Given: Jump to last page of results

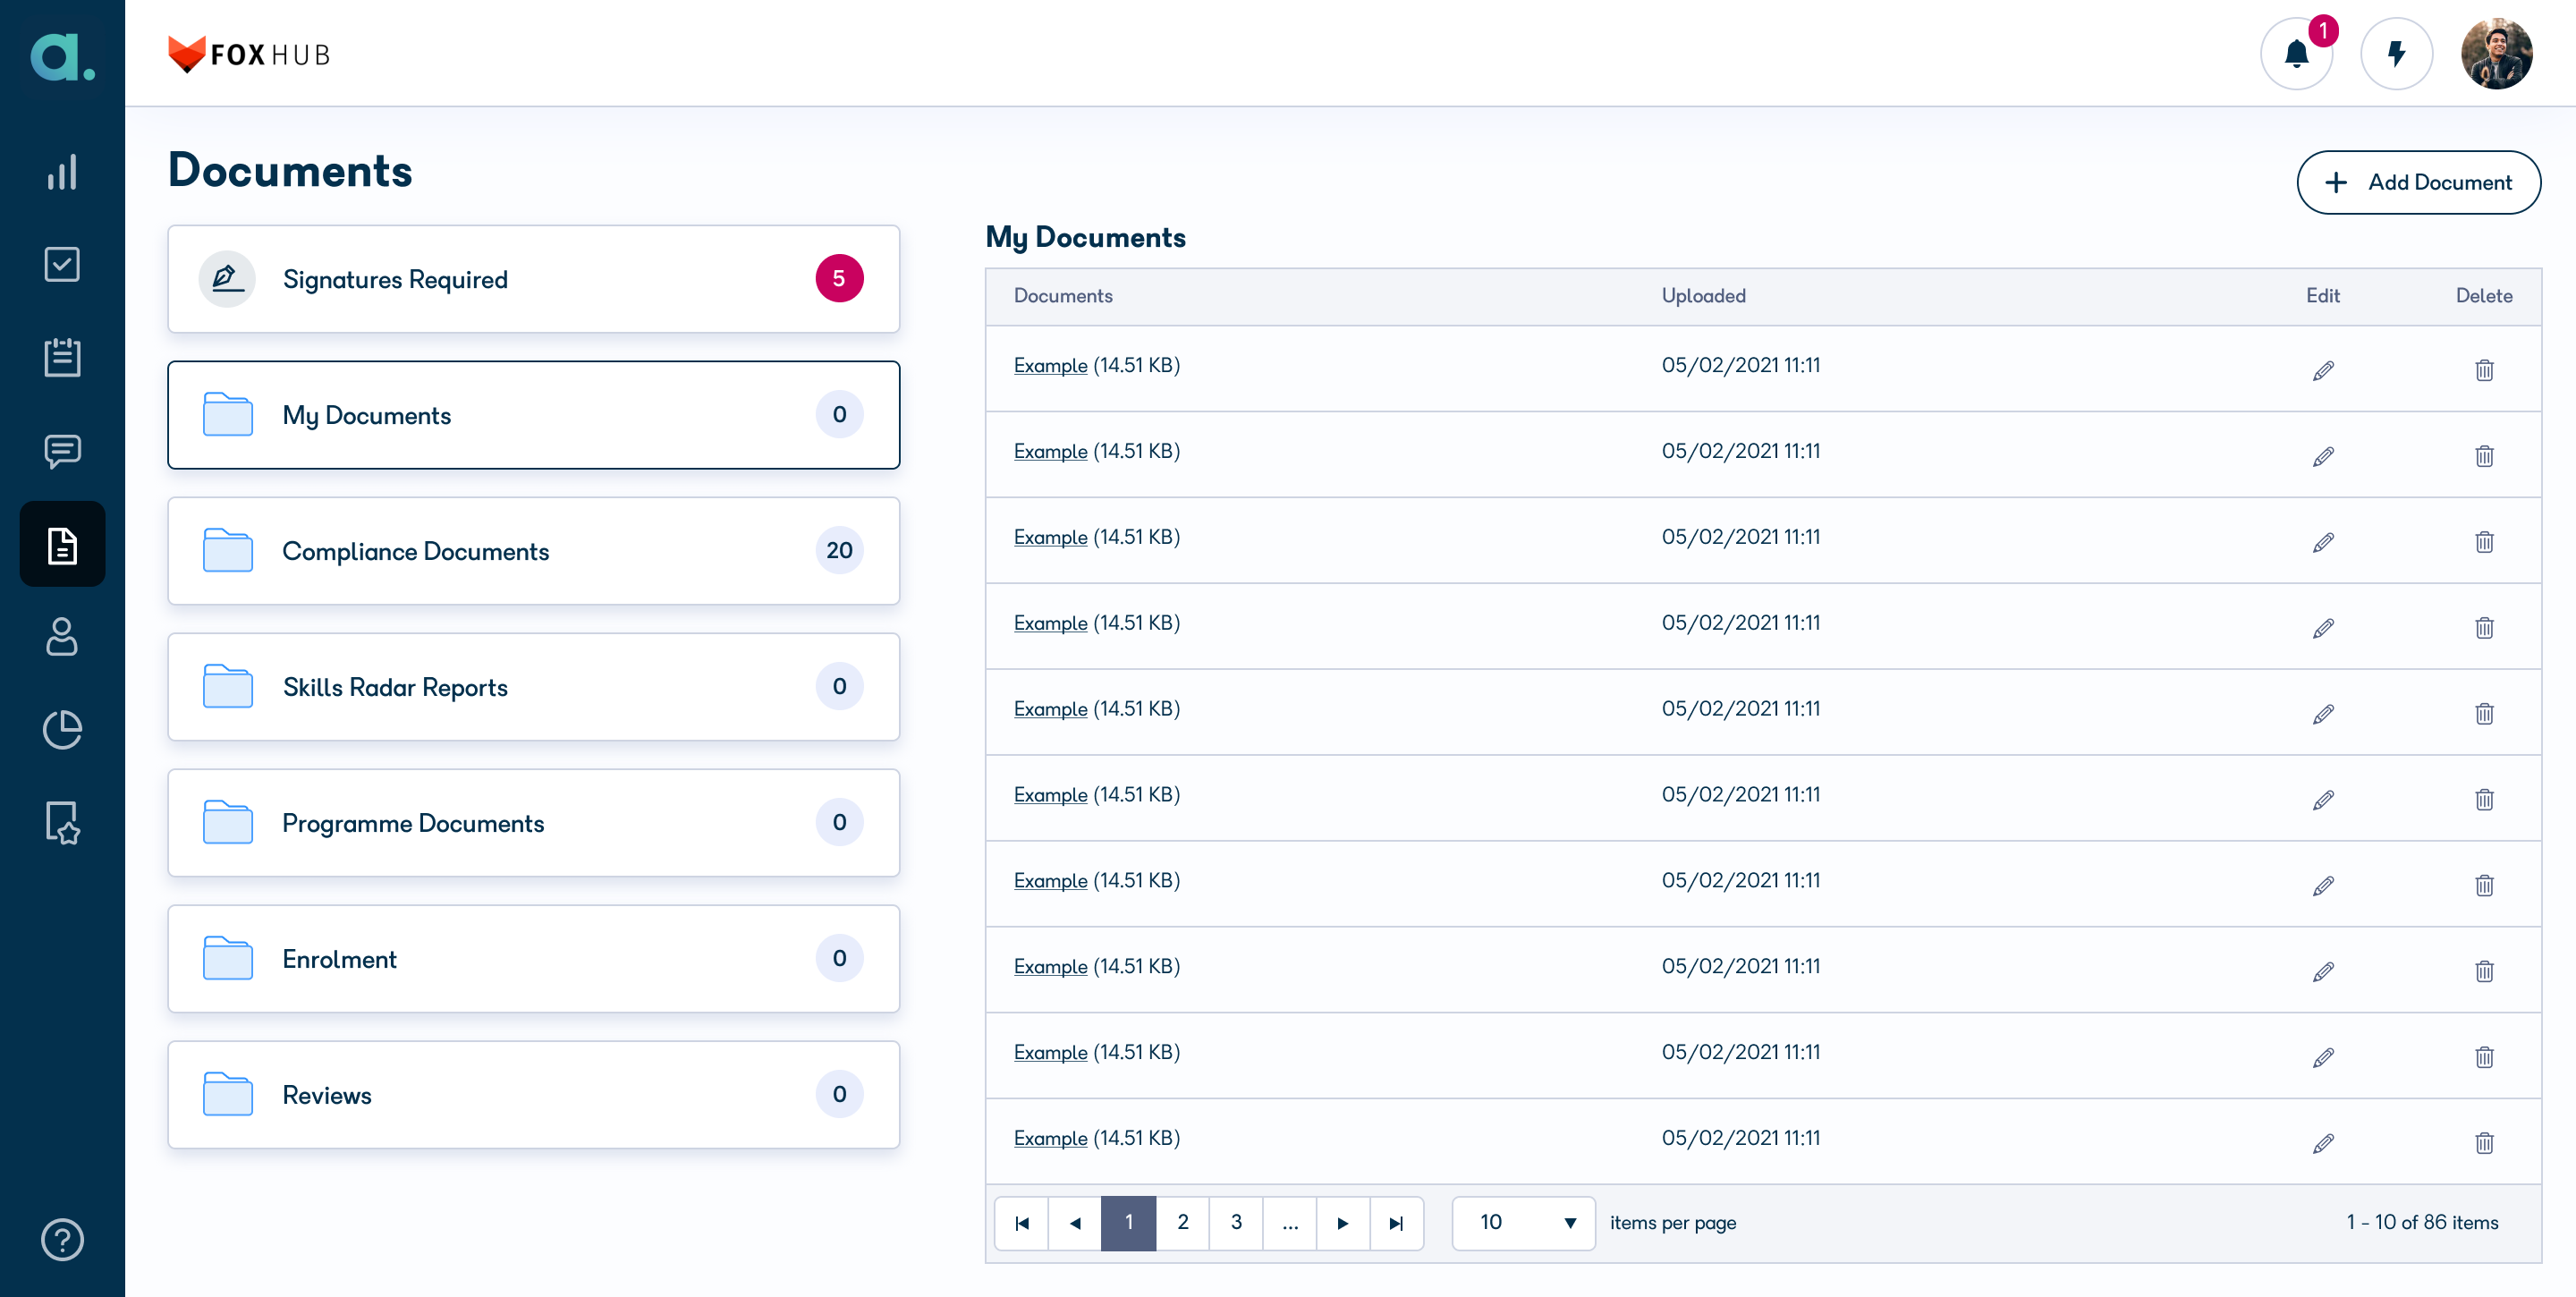Looking at the screenshot, I should coord(1397,1223).
